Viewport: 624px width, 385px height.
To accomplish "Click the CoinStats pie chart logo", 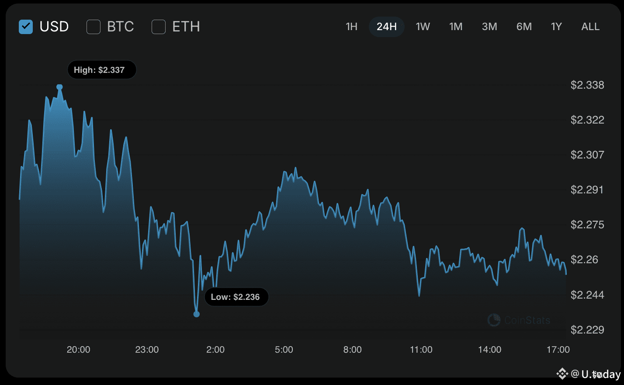I will pos(494,320).
